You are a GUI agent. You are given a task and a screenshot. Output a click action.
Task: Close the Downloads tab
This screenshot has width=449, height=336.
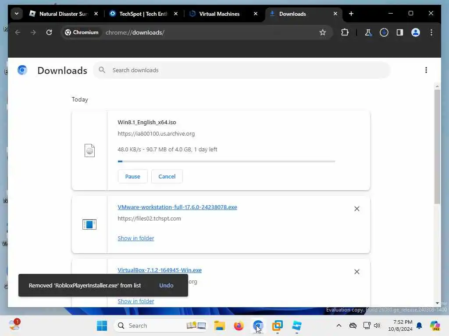(x=335, y=14)
